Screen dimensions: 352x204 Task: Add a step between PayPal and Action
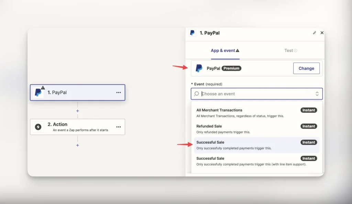click(77, 111)
